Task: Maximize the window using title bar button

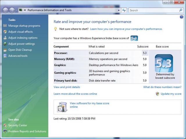Action: 171,2
